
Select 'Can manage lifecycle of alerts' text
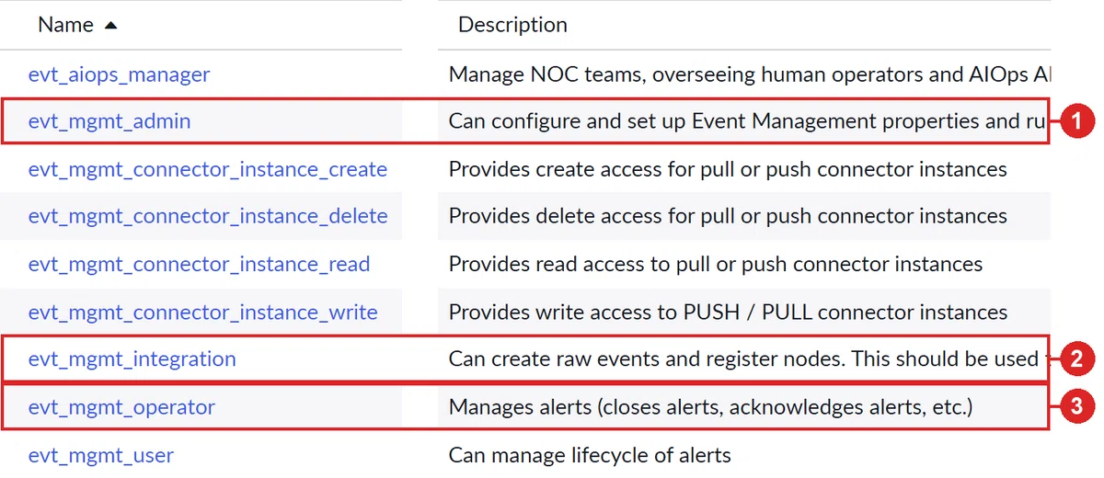[x=590, y=455]
